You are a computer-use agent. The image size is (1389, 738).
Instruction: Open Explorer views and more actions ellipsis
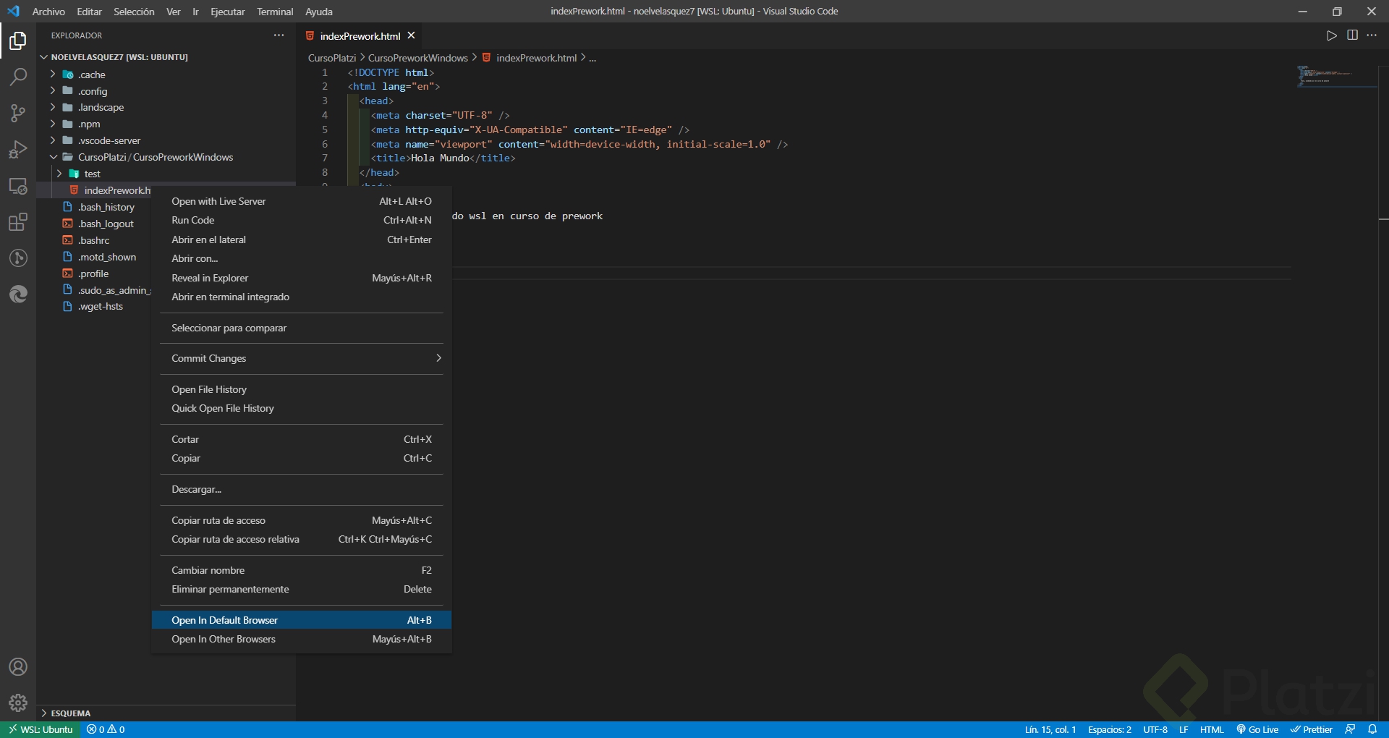279,35
